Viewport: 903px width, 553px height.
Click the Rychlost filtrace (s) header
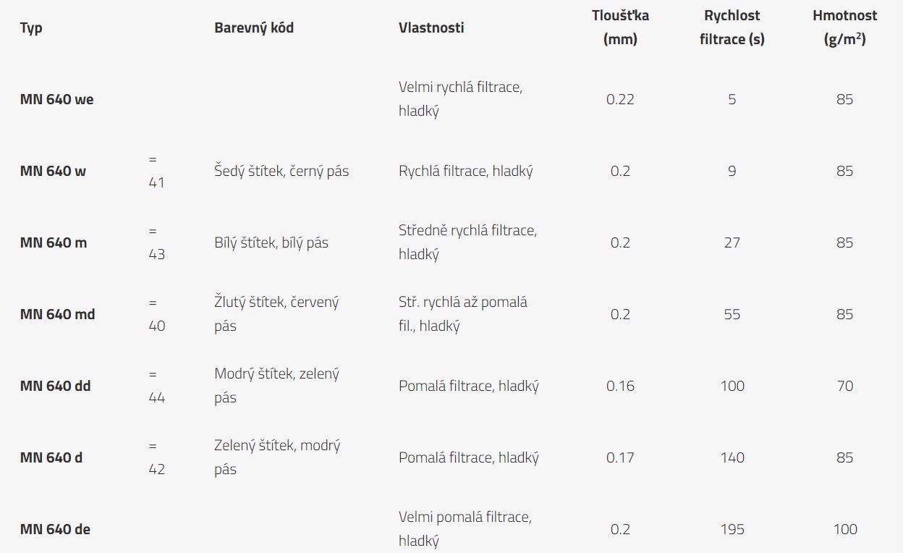click(x=732, y=28)
